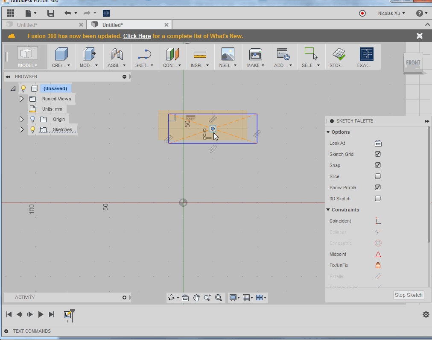Open the SKETCH menu label
This screenshot has width=432, height=340.
click(x=144, y=65)
